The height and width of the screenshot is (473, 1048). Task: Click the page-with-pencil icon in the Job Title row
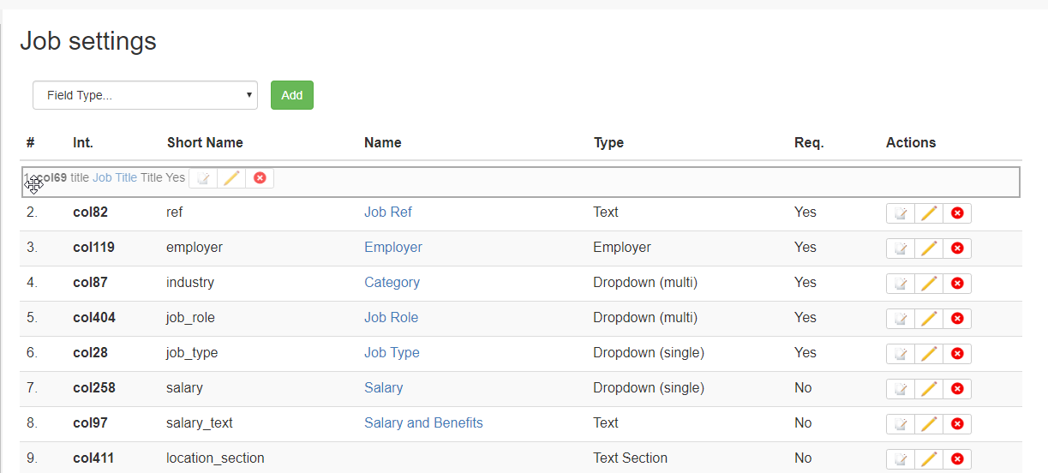[x=203, y=178]
